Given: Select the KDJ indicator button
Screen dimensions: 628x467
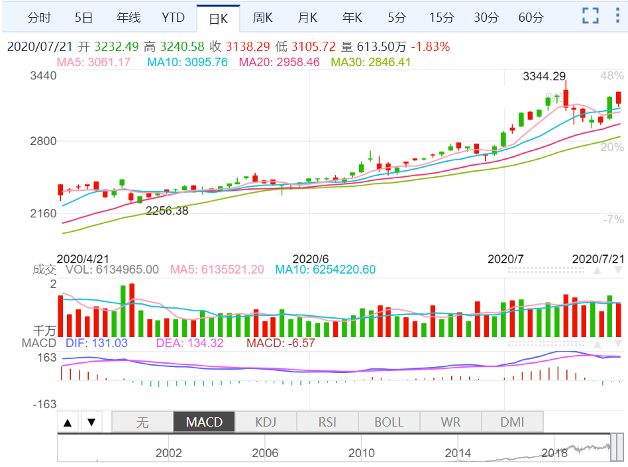Looking at the screenshot, I should pos(266,422).
